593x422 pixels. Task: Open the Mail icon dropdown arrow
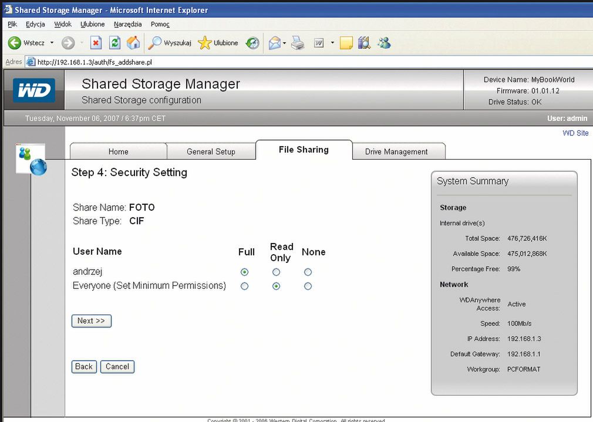click(284, 43)
